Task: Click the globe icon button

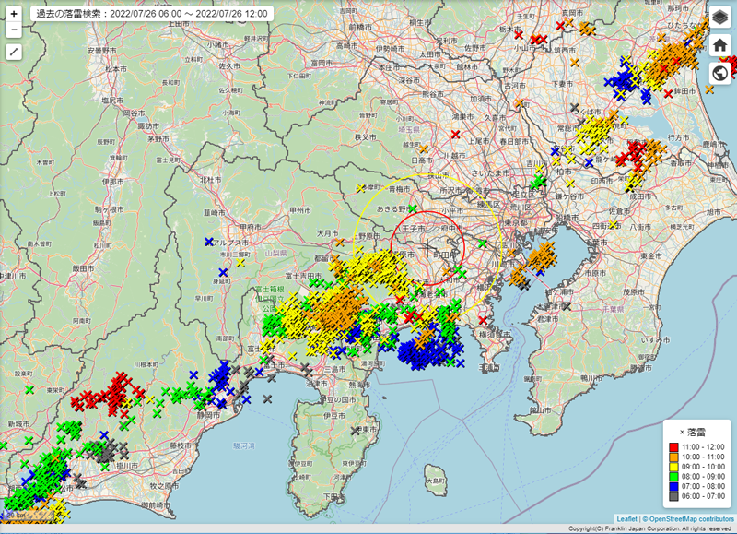Action: click(720, 73)
